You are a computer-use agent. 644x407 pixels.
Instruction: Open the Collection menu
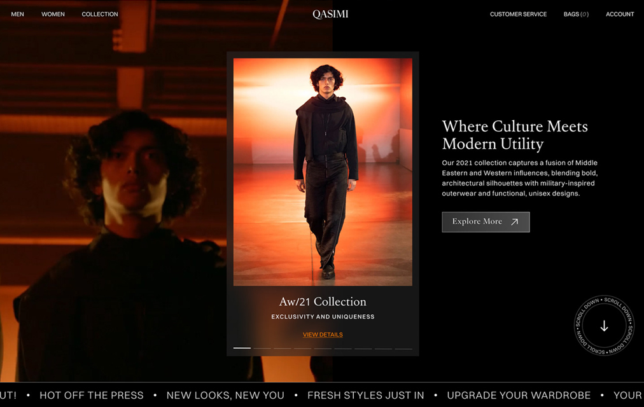pos(100,14)
